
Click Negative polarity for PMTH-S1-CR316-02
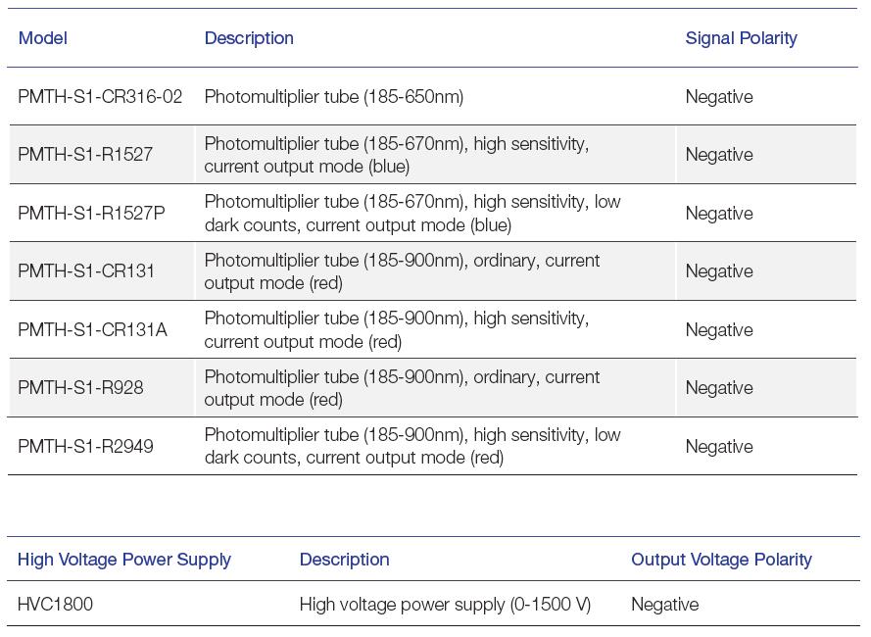[x=719, y=97]
